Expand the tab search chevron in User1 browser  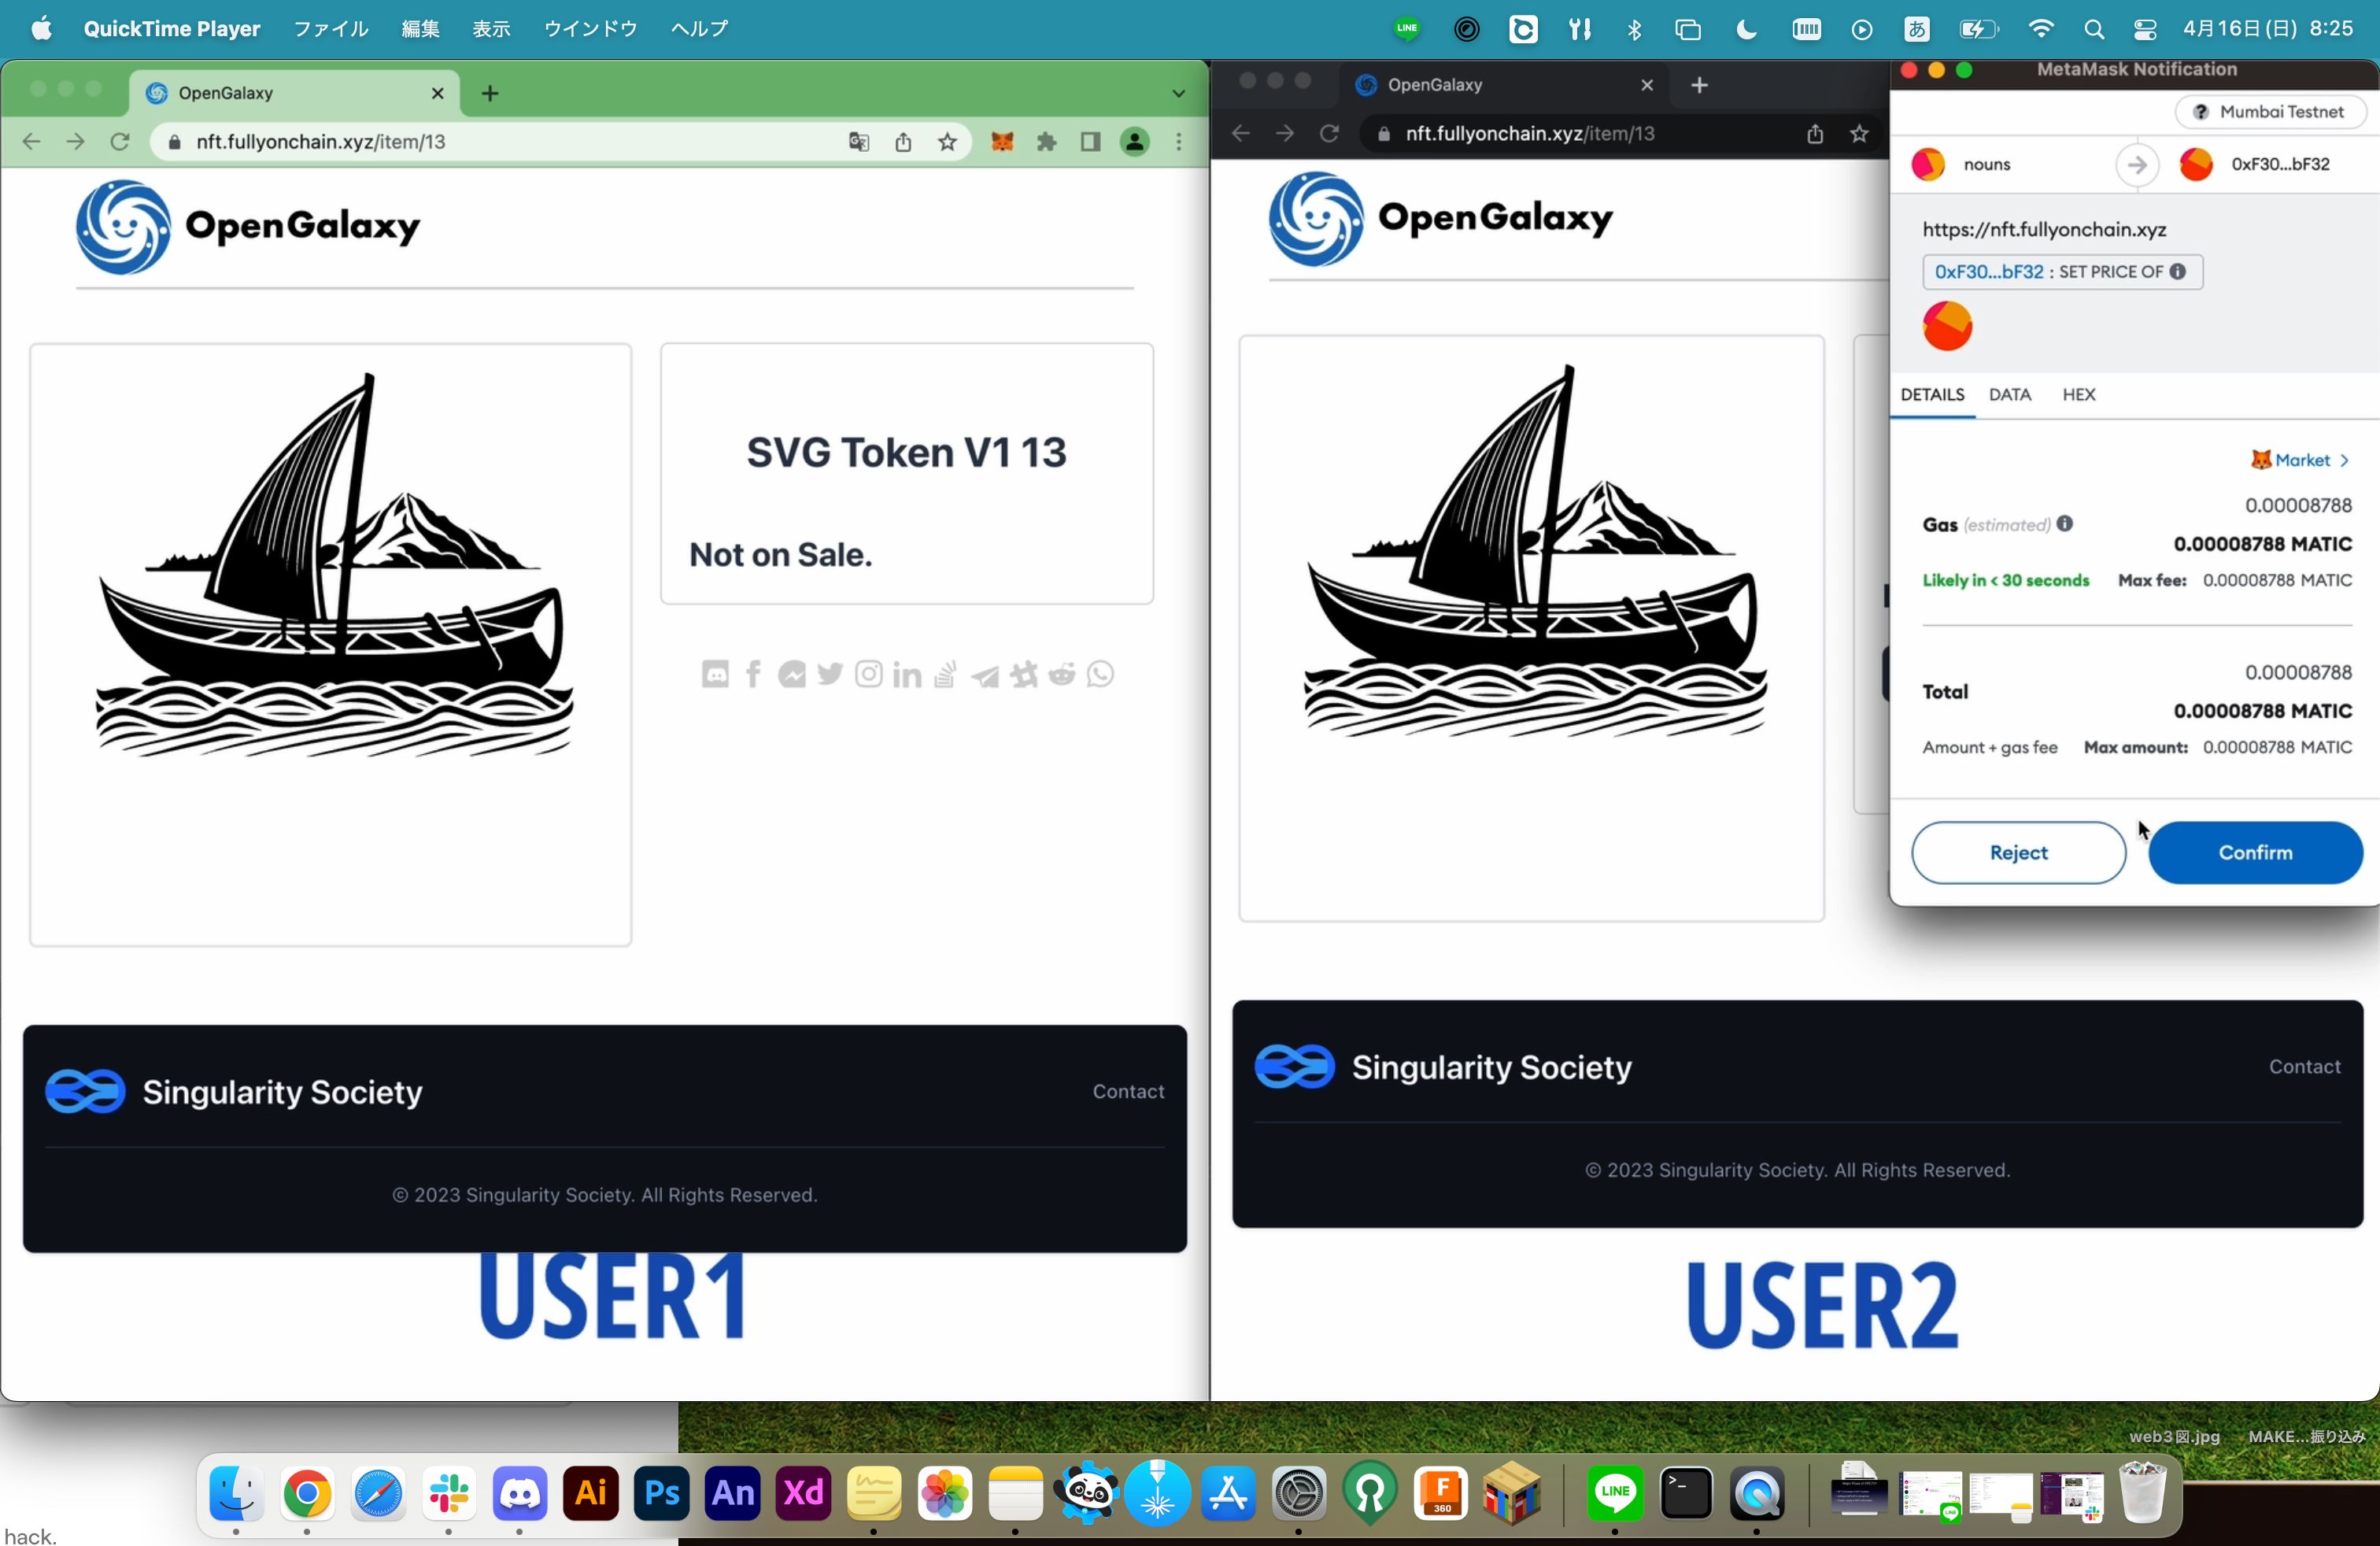tap(1178, 93)
